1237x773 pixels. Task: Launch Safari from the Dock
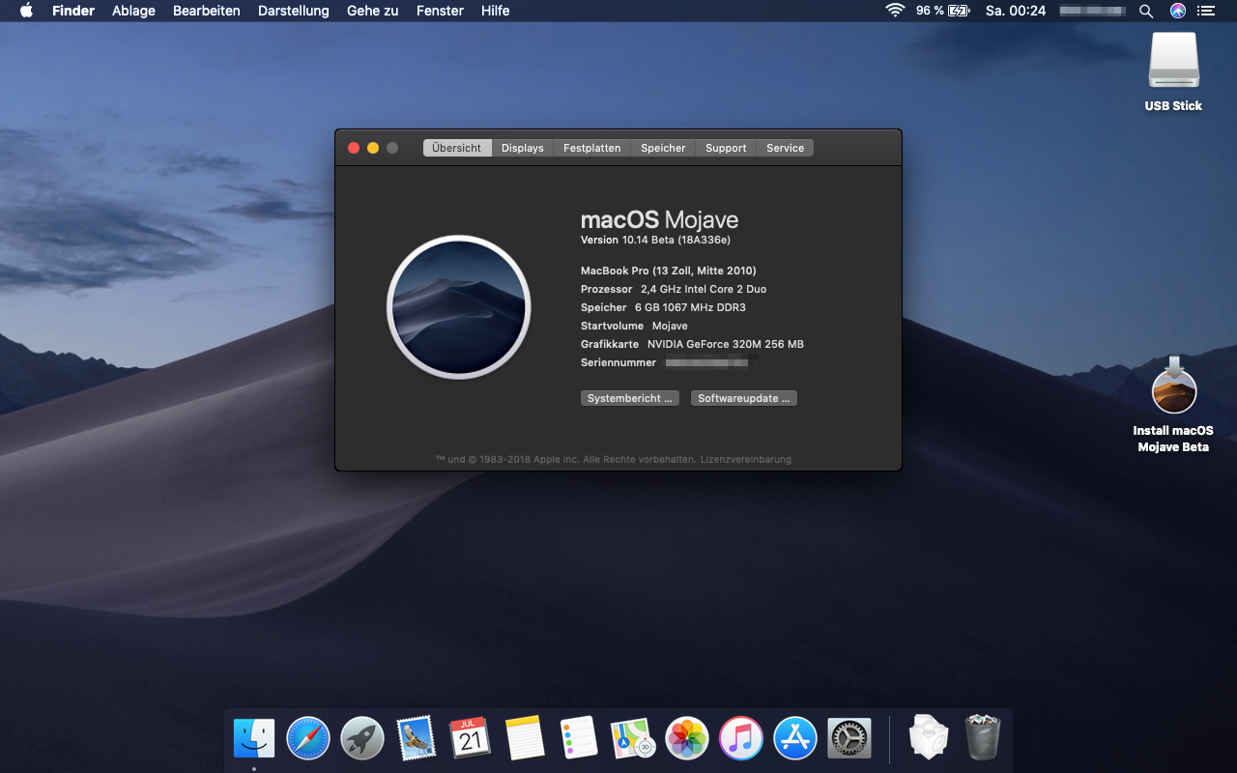(x=308, y=739)
